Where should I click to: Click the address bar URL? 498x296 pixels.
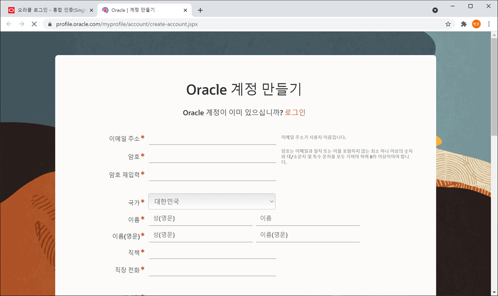[127, 24]
